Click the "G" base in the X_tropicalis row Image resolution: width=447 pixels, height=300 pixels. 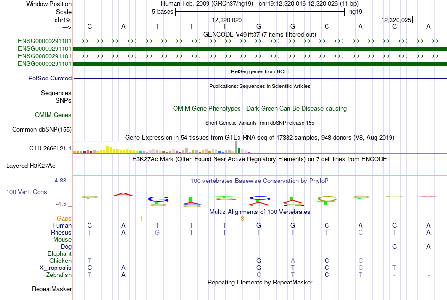coord(259,268)
